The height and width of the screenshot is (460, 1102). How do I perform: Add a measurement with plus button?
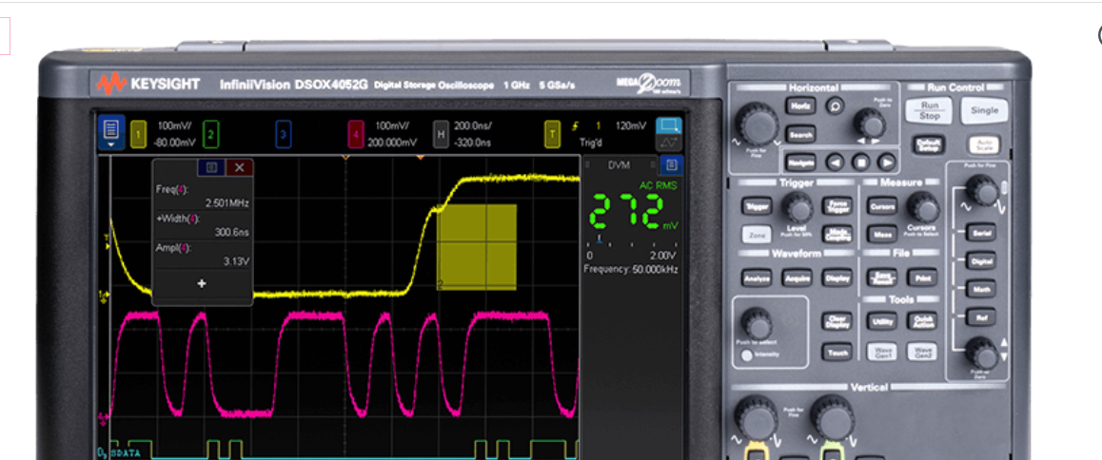tap(202, 283)
